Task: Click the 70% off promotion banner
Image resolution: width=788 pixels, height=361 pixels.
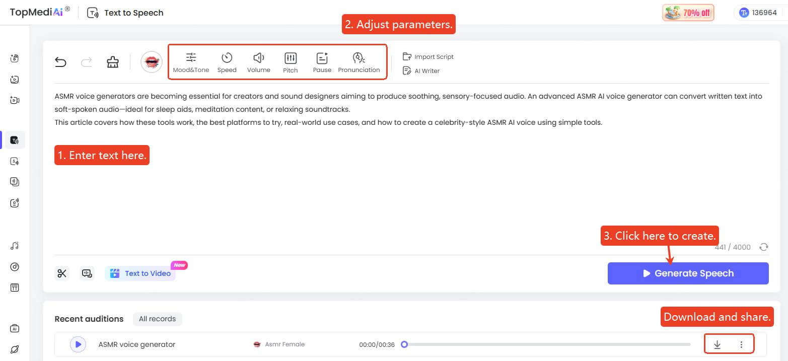Action: click(688, 13)
